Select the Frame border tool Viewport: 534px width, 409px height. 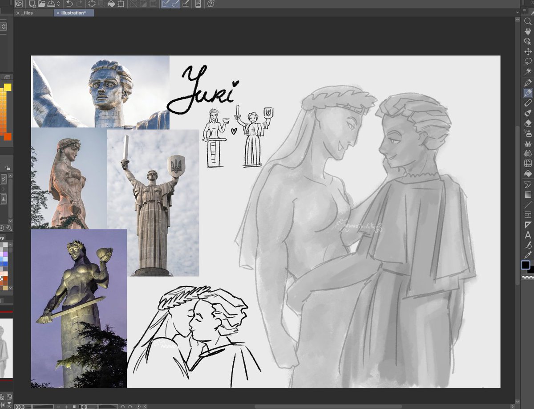(528, 215)
